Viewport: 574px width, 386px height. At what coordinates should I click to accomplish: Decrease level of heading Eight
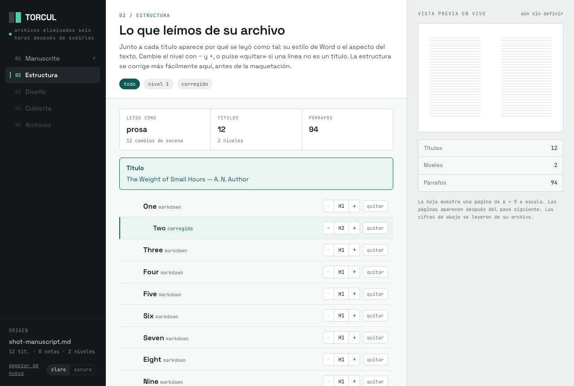pos(328,360)
